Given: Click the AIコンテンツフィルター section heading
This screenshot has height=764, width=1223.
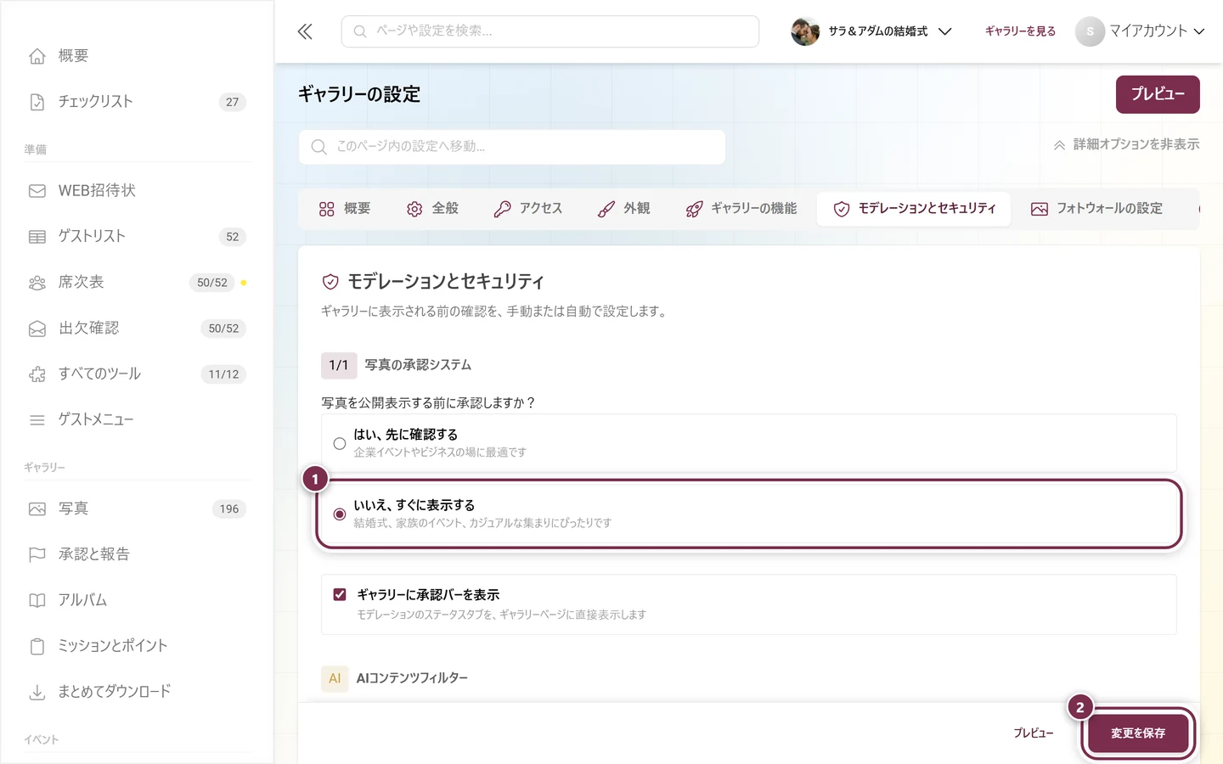Looking at the screenshot, I should pyautogui.click(x=412, y=678).
